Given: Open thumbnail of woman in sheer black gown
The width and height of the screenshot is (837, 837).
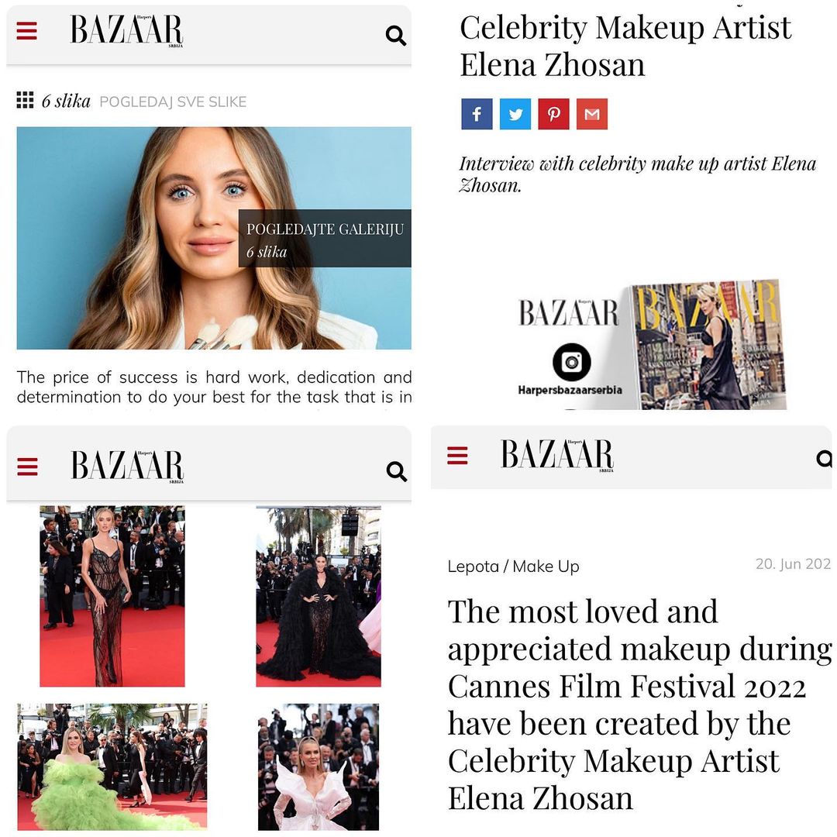Looking at the screenshot, I should [112, 596].
